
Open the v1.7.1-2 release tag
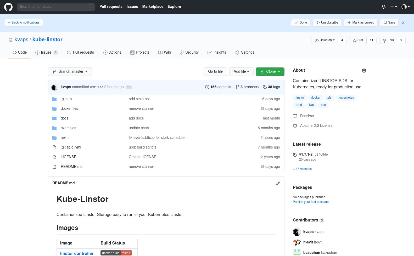(x=306, y=154)
